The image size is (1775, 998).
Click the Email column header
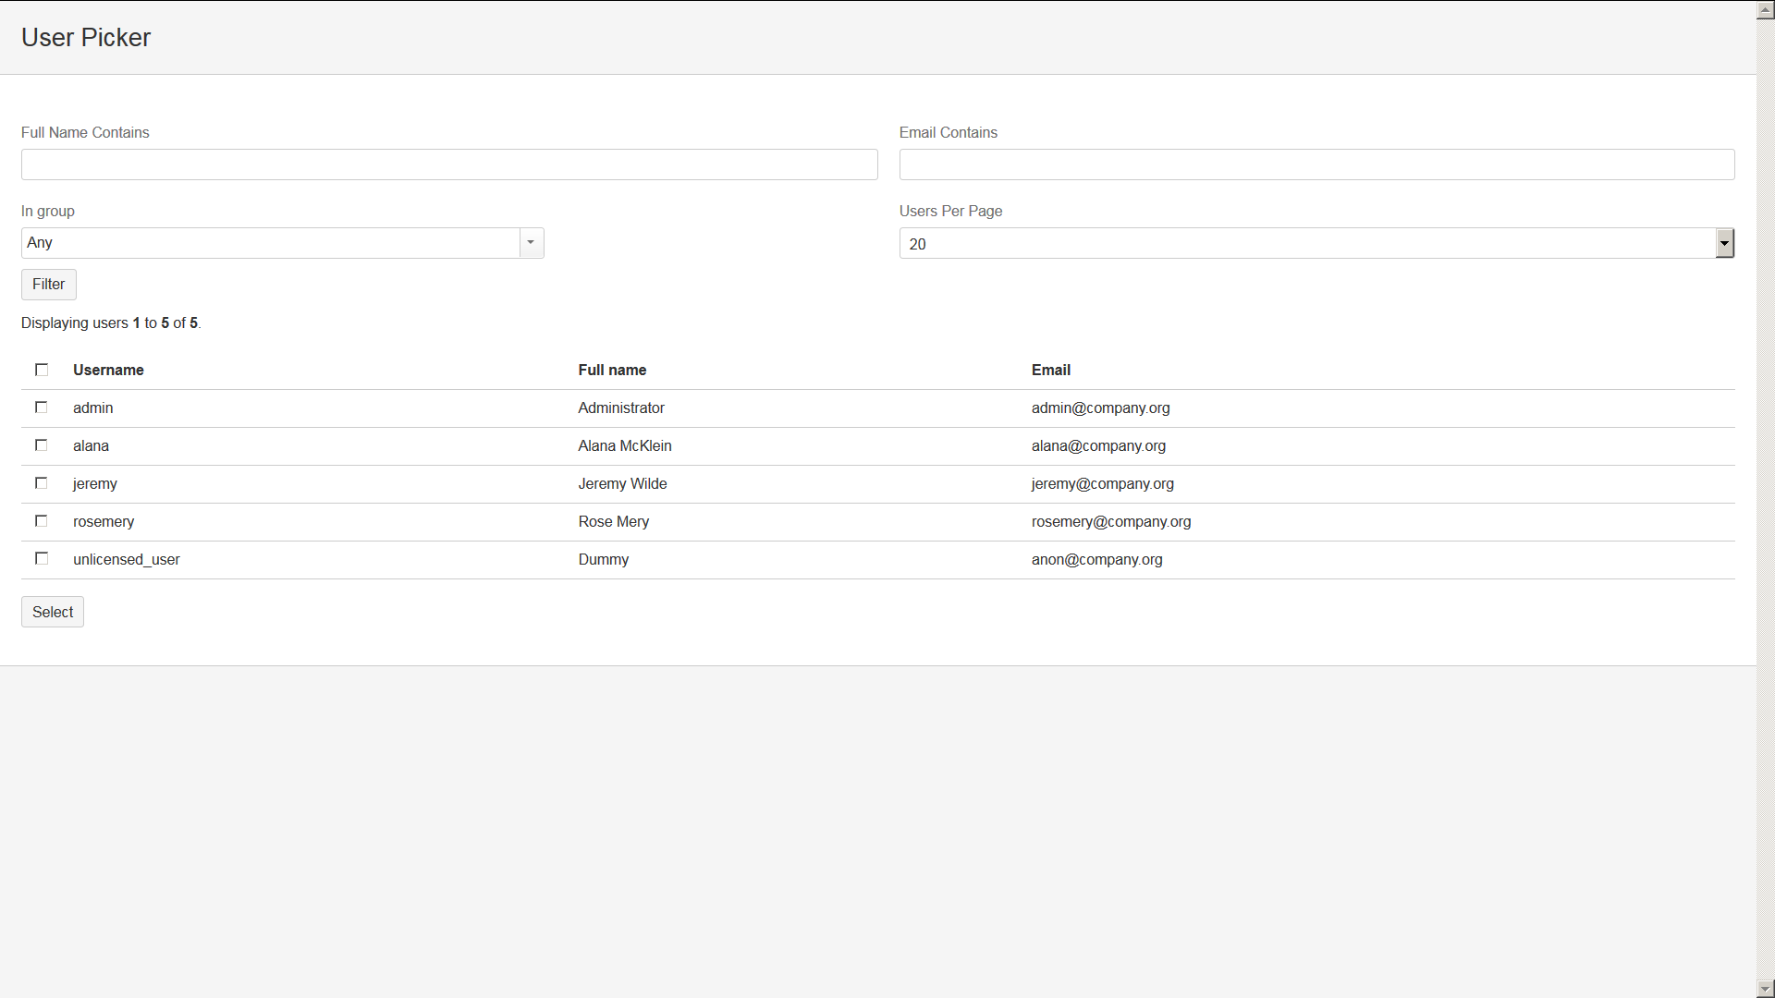tap(1050, 370)
